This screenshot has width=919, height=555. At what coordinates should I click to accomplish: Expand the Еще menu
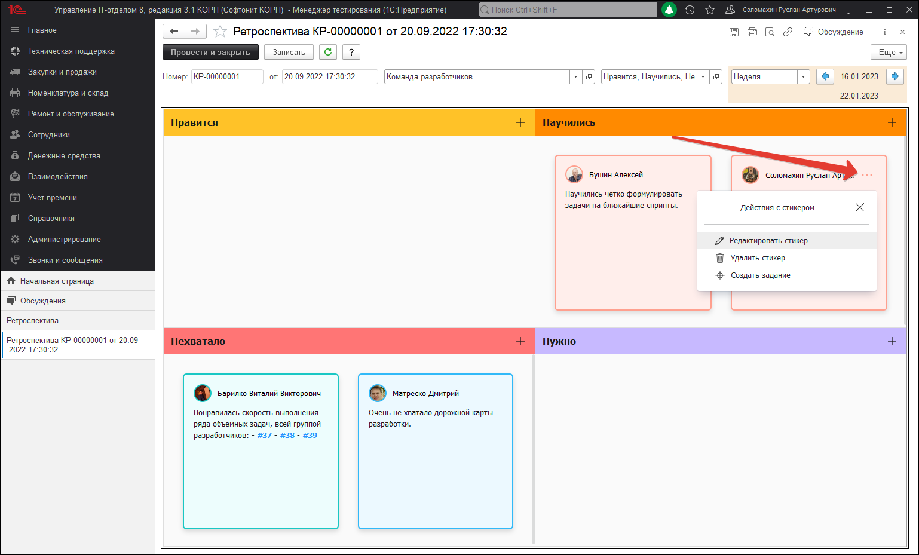pyautogui.click(x=889, y=53)
